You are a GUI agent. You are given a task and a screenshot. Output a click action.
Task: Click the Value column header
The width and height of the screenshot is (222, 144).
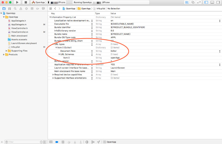click(x=113, y=14)
